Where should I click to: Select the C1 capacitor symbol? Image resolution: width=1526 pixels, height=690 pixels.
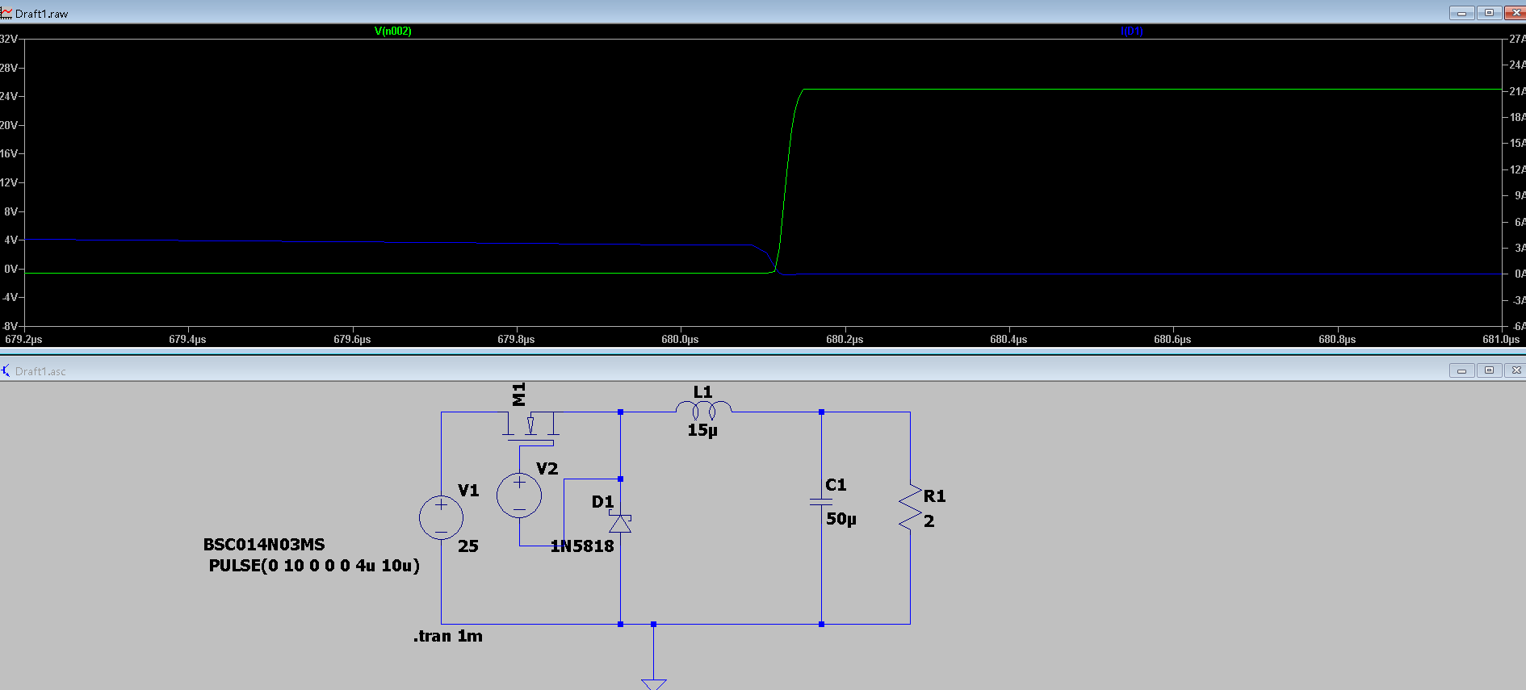821,502
